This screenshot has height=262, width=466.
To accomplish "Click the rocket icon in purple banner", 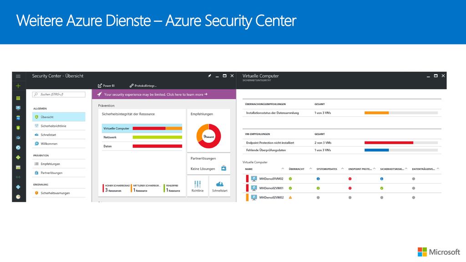I will pyautogui.click(x=99, y=94).
